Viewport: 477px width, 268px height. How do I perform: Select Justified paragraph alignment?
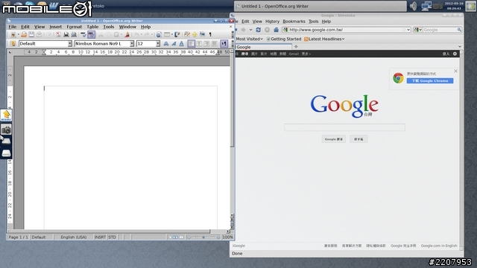[x=214, y=44]
